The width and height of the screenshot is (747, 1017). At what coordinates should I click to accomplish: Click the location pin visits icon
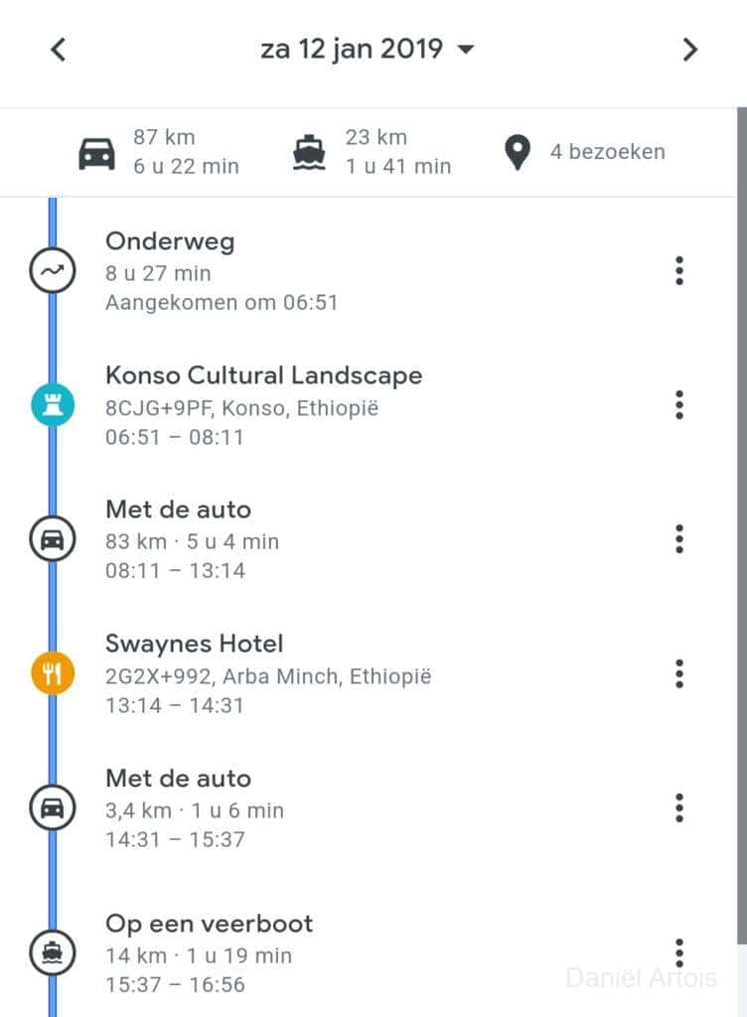[517, 153]
